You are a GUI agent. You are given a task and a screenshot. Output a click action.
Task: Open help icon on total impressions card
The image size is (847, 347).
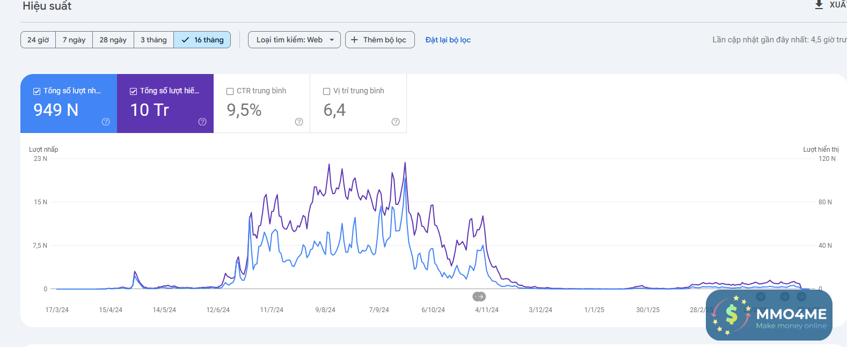(x=202, y=122)
